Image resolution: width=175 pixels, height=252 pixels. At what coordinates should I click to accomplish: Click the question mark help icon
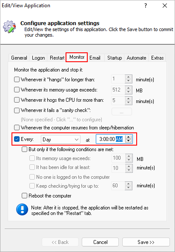tap(146, 6)
